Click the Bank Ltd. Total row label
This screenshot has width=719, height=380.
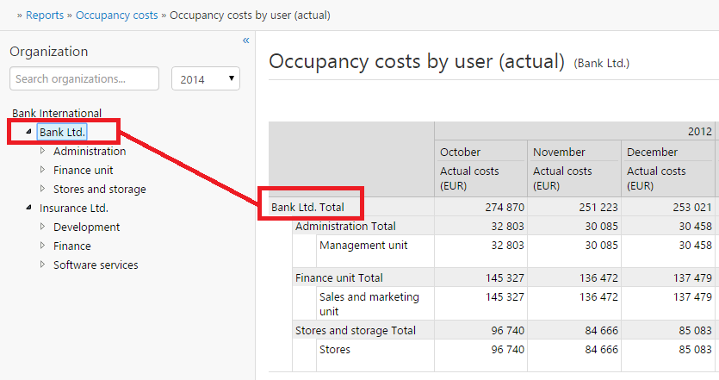tap(308, 208)
